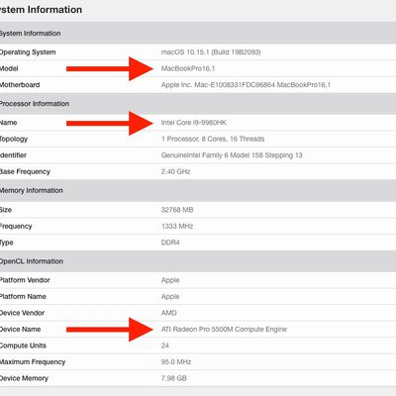Click the 'Topology' label

tap(14, 139)
